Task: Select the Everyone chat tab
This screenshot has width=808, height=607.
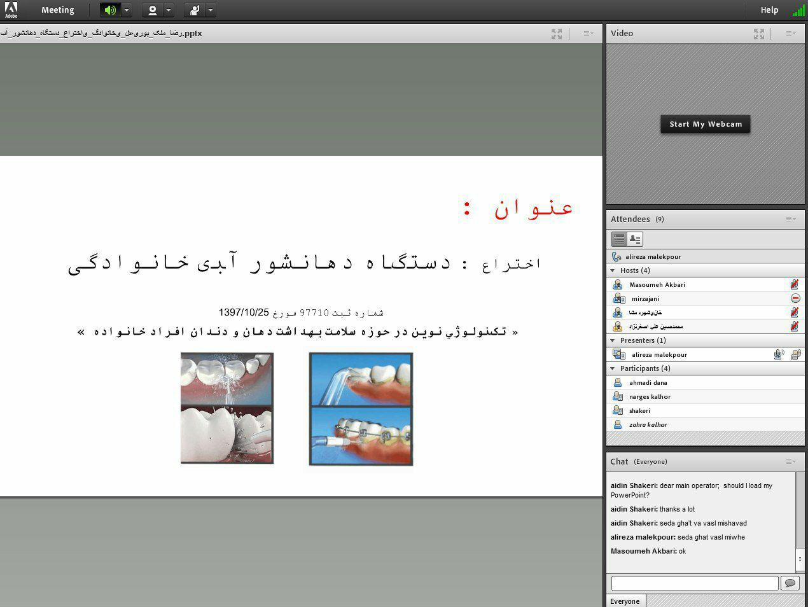Action: [x=625, y=601]
